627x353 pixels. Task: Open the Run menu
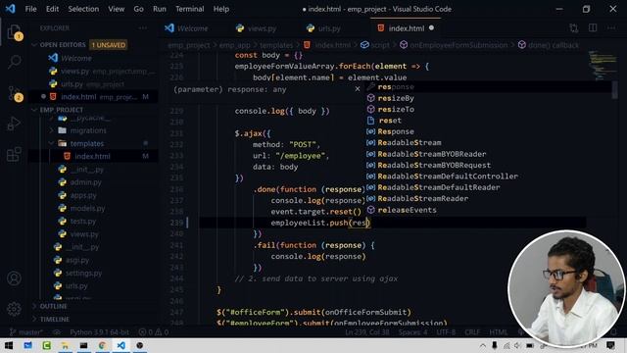(x=159, y=9)
